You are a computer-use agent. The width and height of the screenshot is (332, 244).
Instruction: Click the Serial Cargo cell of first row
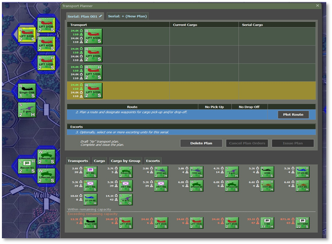coord(278,37)
